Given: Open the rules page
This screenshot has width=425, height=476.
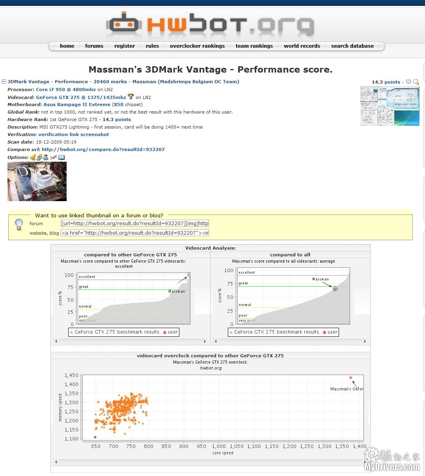Looking at the screenshot, I should point(152,46).
